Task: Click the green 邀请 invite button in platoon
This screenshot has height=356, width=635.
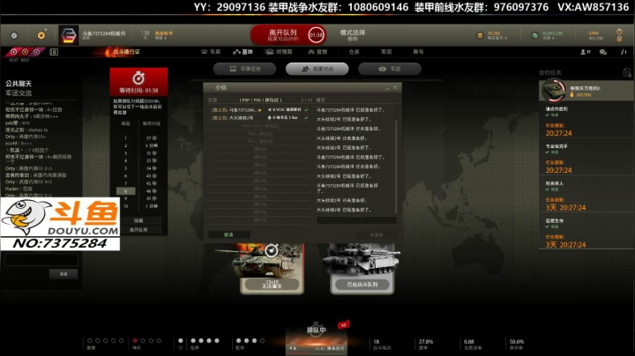Action: point(228,234)
